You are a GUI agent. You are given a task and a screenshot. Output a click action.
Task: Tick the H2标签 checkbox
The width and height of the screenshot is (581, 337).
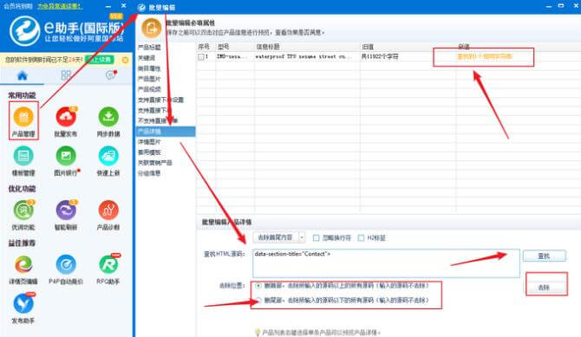(361, 237)
